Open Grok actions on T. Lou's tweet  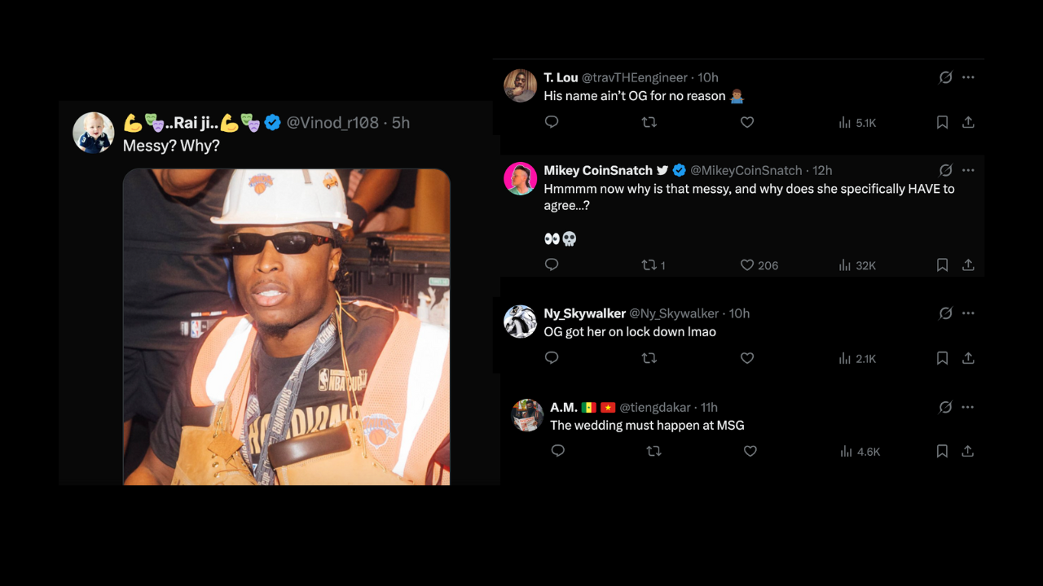945,77
